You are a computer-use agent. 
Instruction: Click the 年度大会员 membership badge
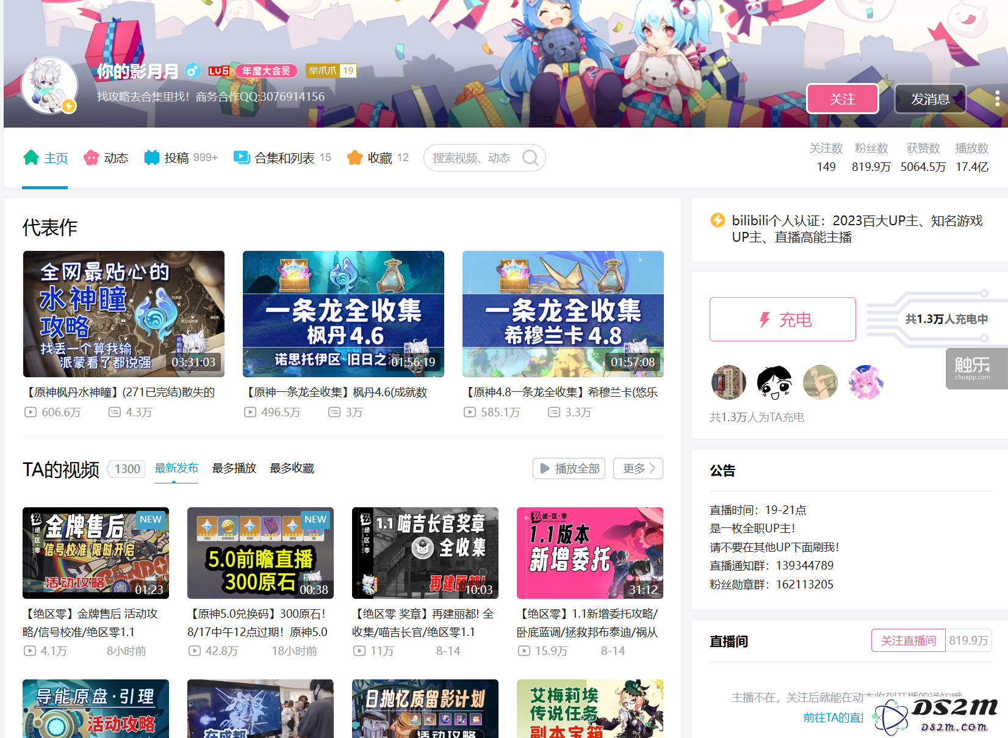[x=267, y=71]
